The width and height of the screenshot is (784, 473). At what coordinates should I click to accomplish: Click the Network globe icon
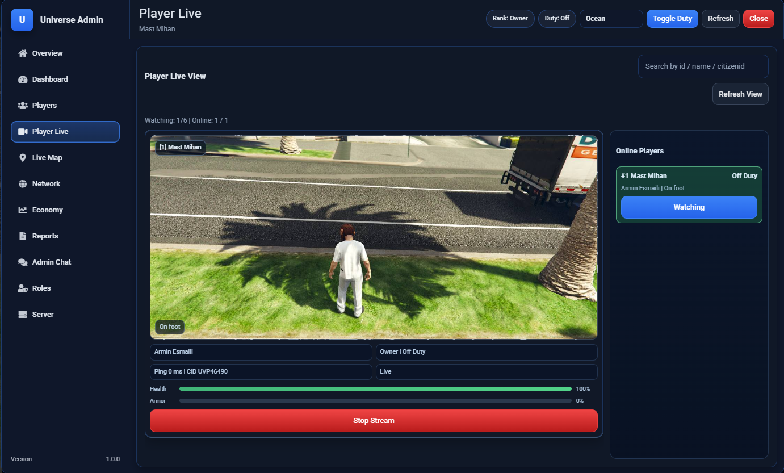coord(23,184)
